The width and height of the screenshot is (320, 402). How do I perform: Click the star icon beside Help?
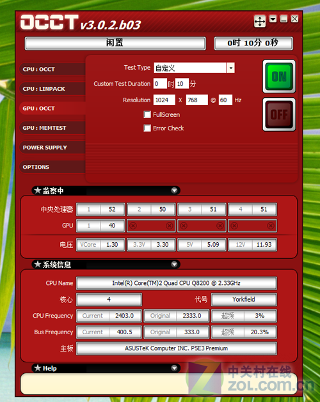tap(38, 368)
